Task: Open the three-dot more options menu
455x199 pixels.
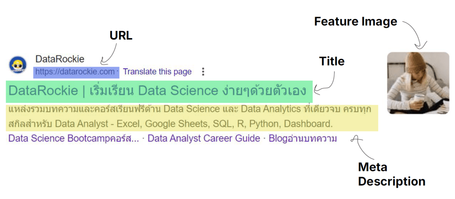Action: point(203,71)
